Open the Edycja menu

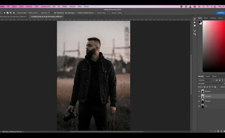pyautogui.click(x=14, y=6)
